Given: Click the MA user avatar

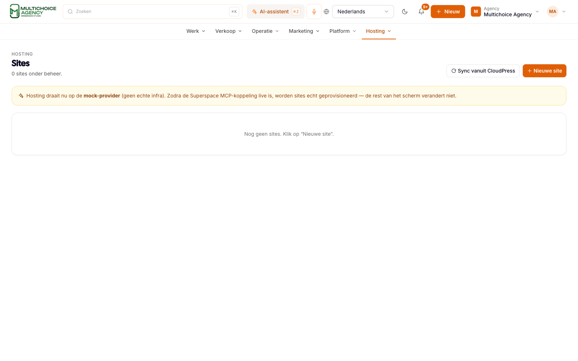Looking at the screenshot, I should point(552,12).
